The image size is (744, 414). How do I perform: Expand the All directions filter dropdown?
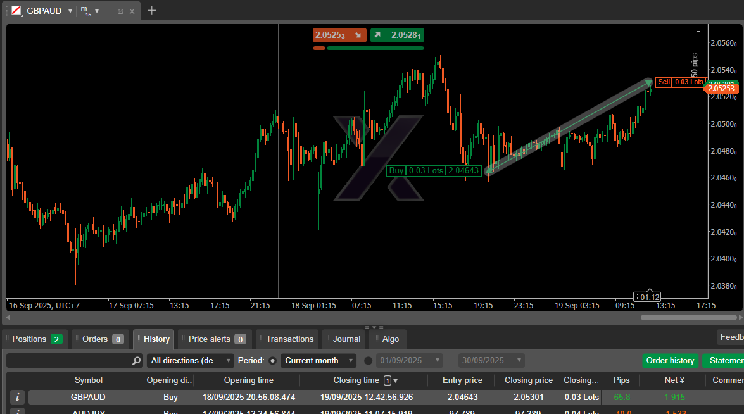190,361
